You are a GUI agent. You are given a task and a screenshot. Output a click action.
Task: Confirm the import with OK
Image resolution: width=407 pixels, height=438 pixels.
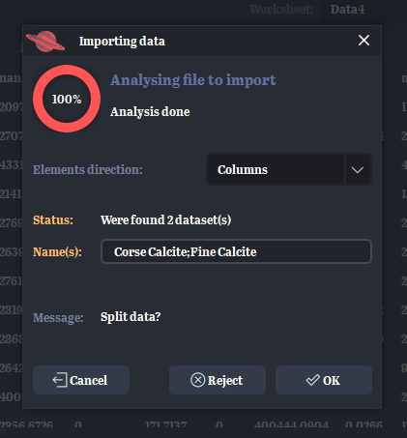point(324,380)
